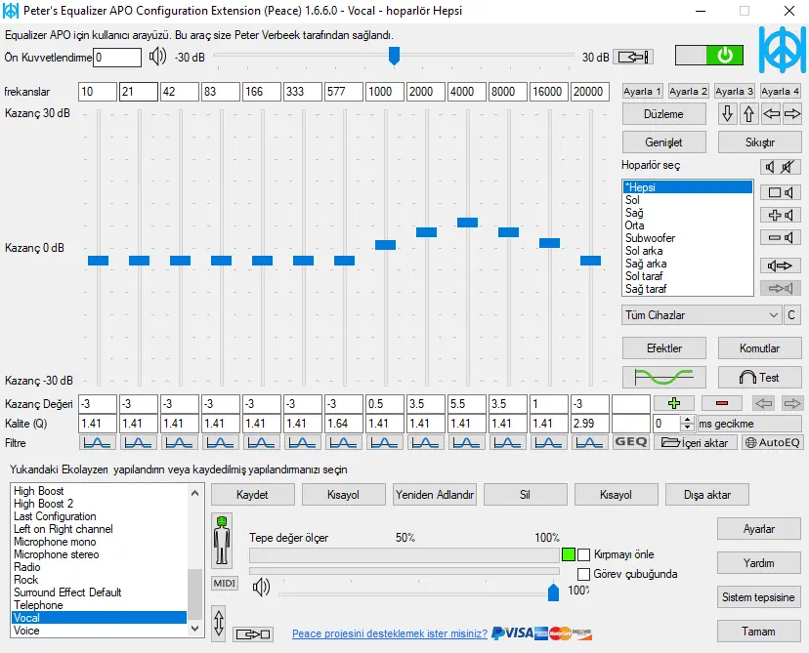Select Rock in the configuration list
809x653 pixels.
(x=99, y=580)
